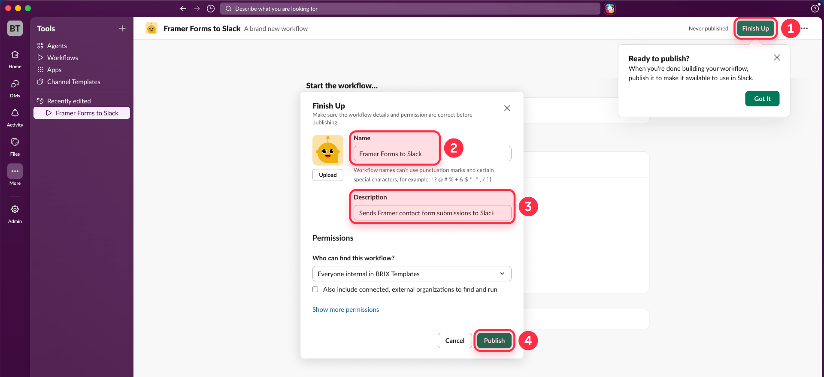Open Show more permissions link
This screenshot has height=377, width=824.
[345, 310]
